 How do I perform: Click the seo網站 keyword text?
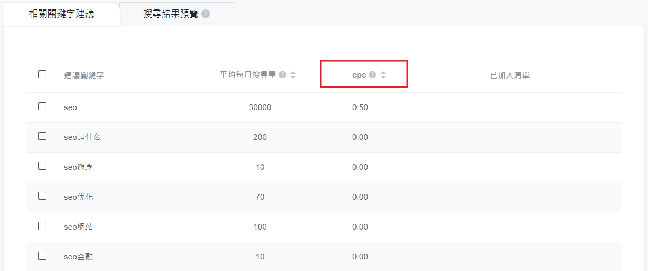click(79, 227)
